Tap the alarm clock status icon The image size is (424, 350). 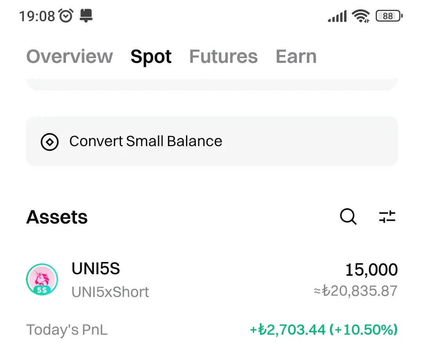[66, 16]
